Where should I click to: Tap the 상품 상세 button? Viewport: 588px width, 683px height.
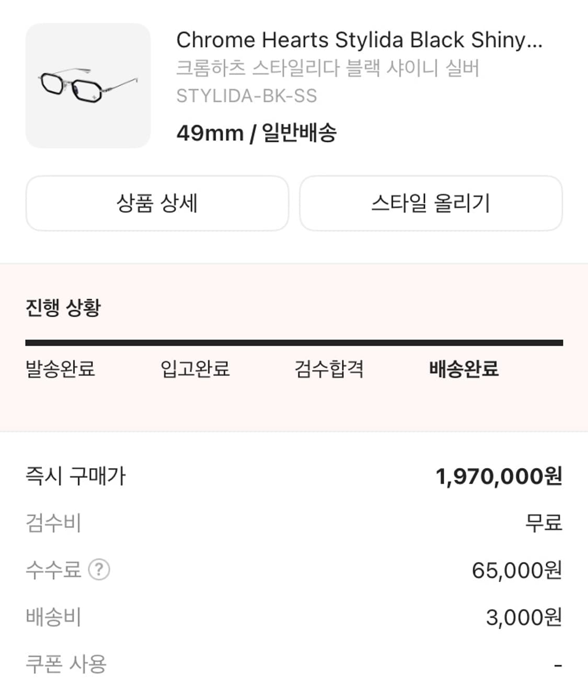(x=157, y=203)
